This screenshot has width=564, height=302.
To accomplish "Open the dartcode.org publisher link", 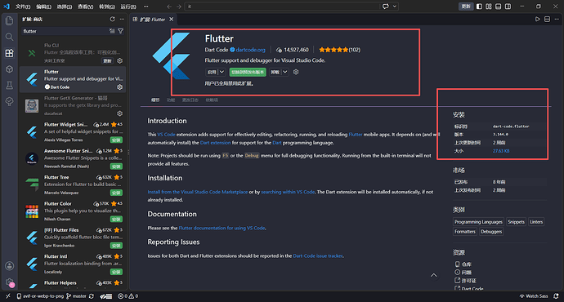I will click(x=250, y=50).
